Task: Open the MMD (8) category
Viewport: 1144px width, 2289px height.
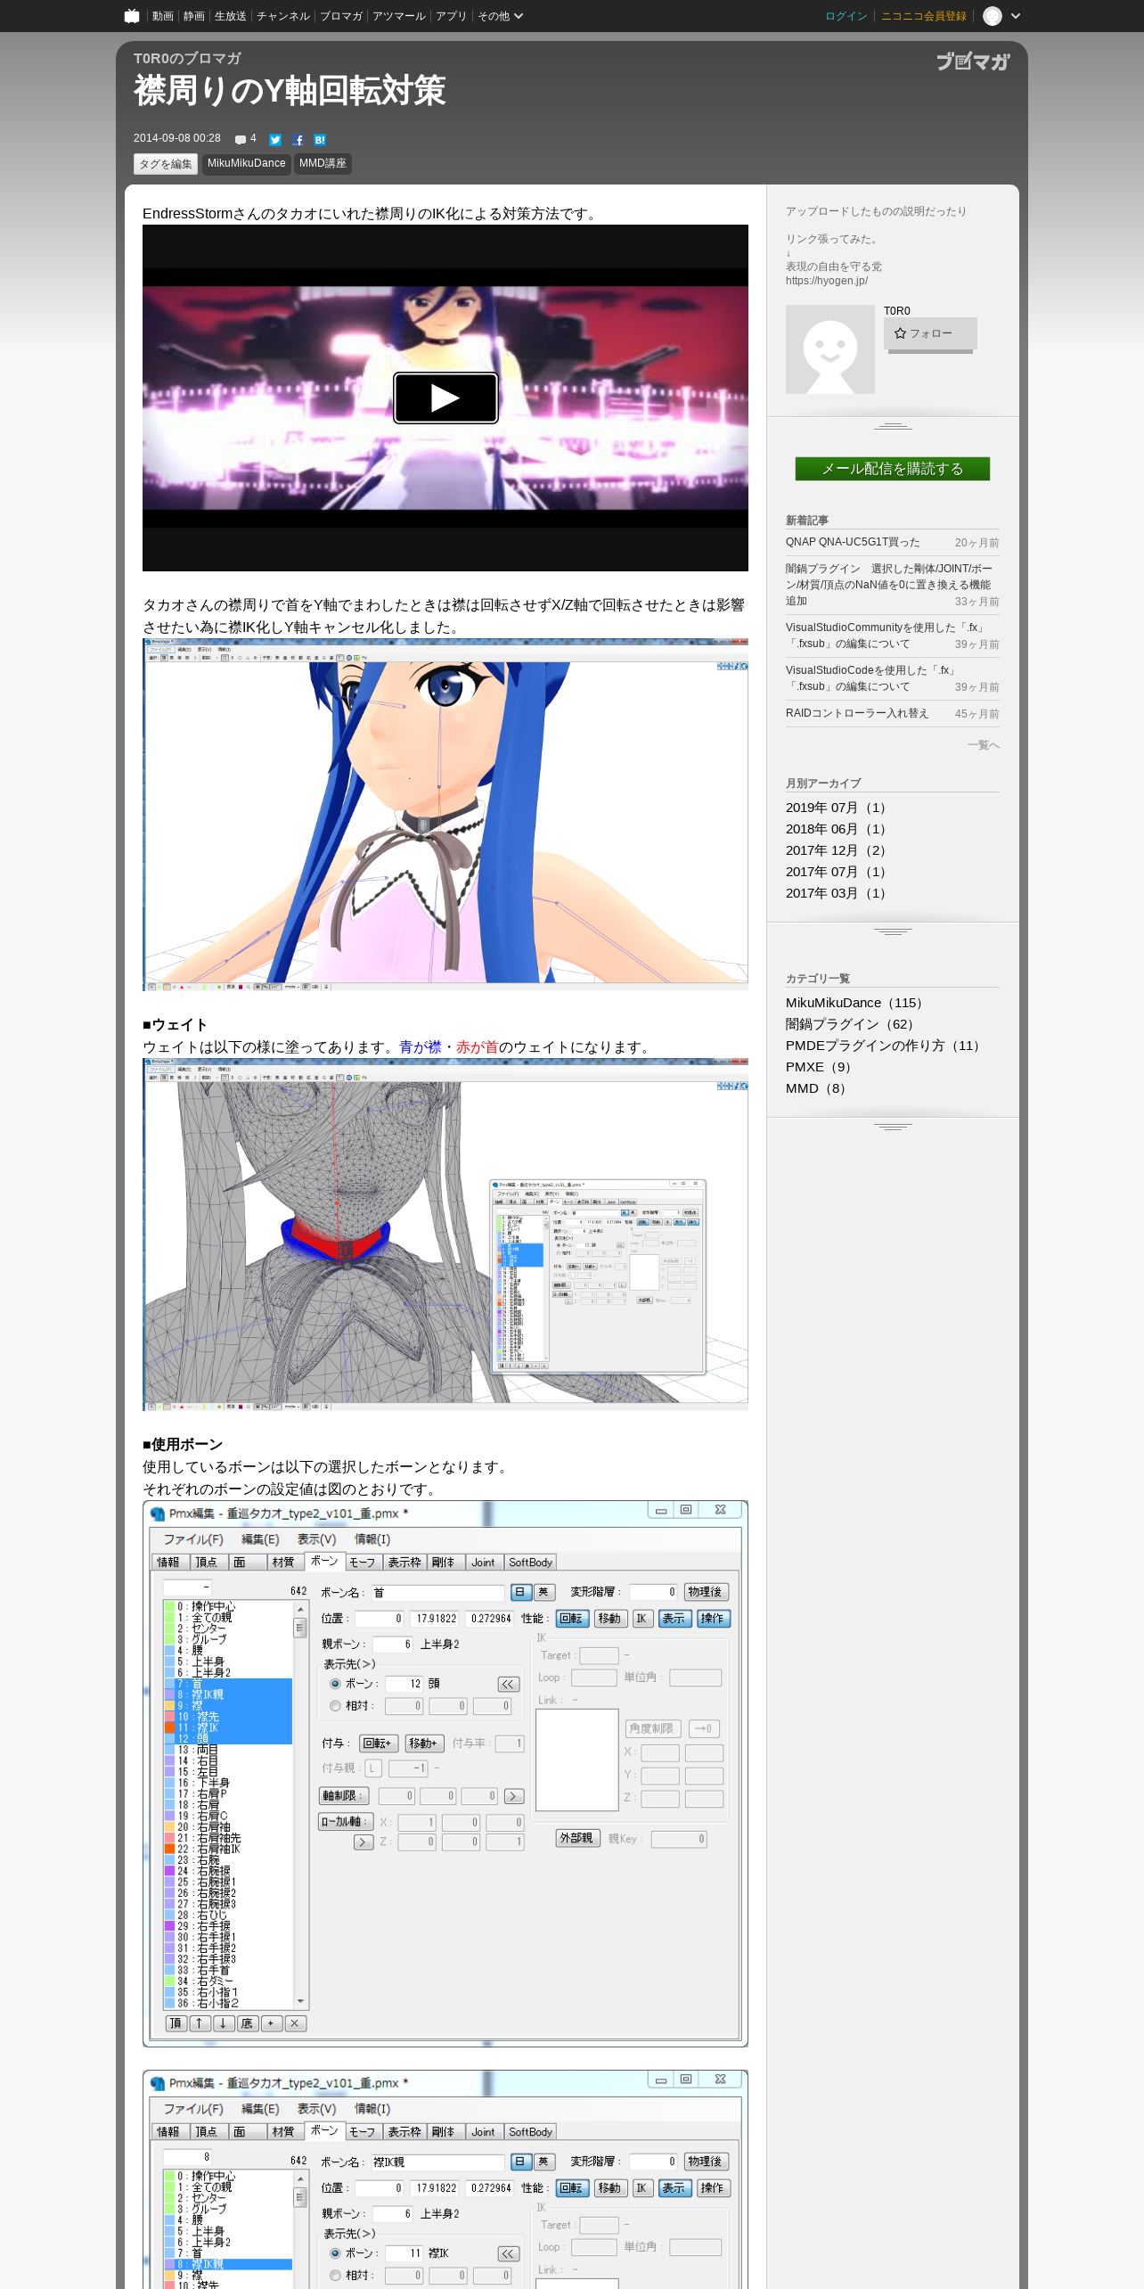Action: click(816, 1088)
